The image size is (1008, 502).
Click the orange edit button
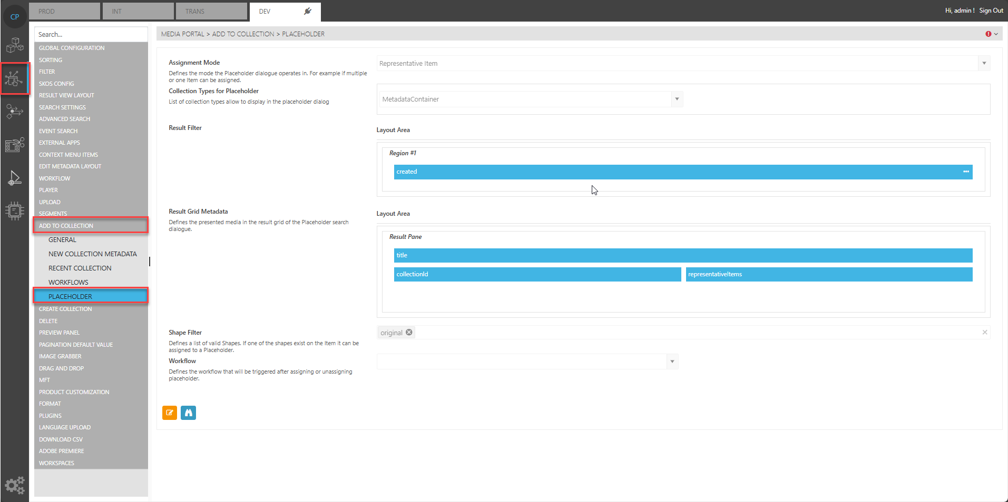pyautogui.click(x=170, y=413)
